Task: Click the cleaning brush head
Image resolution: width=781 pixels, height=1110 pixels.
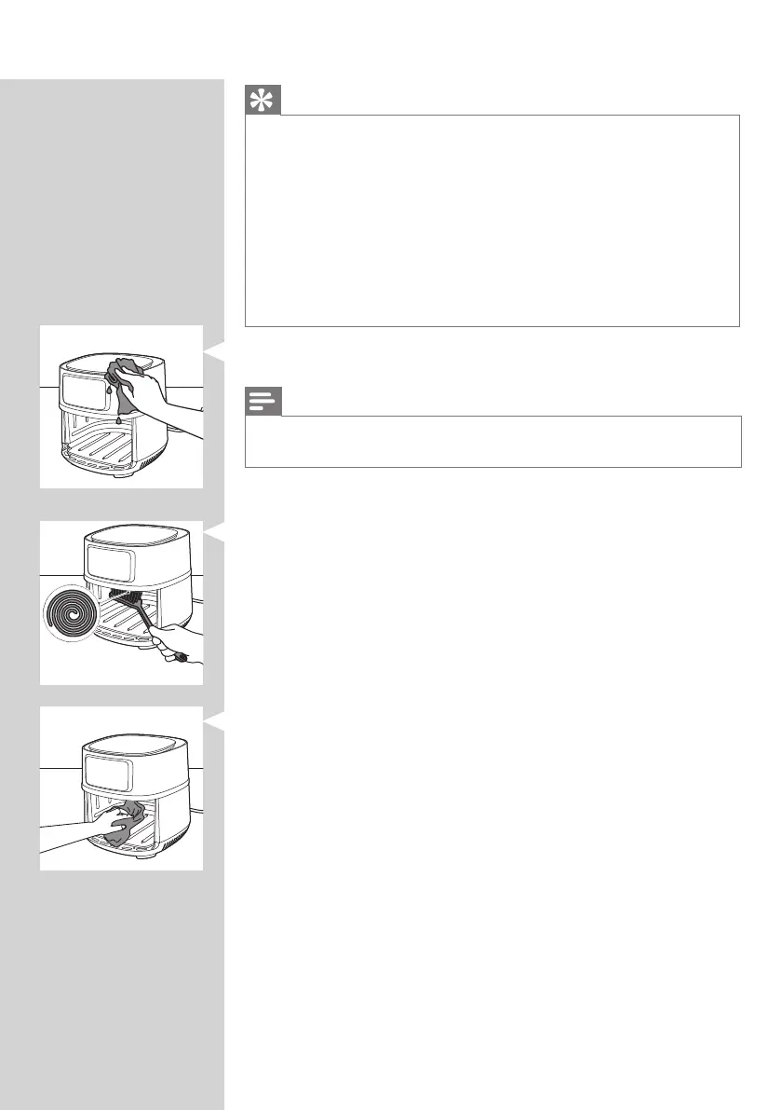Action: [x=125, y=599]
